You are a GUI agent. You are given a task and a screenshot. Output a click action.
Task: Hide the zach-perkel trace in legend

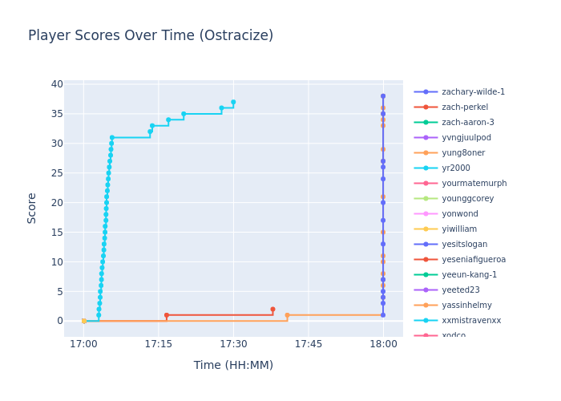coord(464,107)
